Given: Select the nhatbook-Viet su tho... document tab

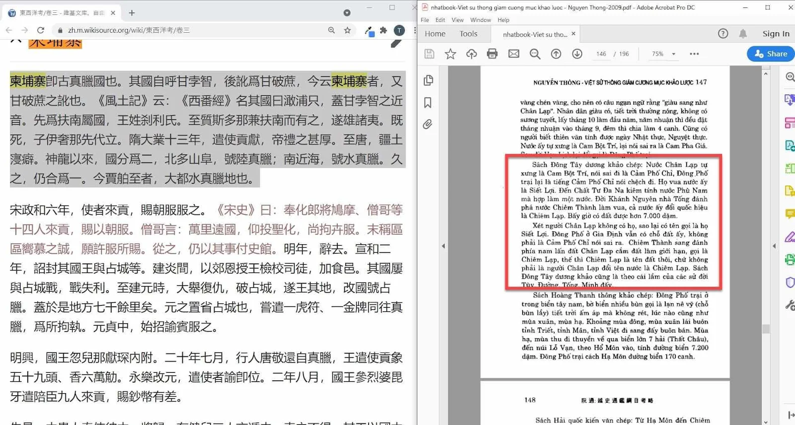Looking at the screenshot, I should (x=535, y=34).
